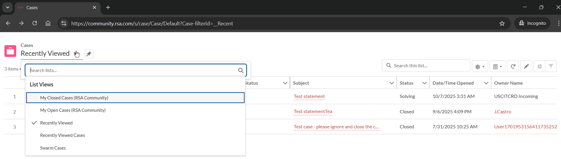
Task: Switch to Recently Viewed Cases view
Action: (62, 135)
